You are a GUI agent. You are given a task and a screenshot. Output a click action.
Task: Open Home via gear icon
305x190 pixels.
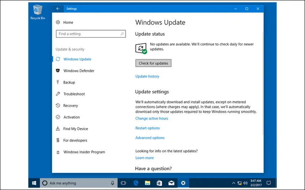pyautogui.click(x=58, y=22)
